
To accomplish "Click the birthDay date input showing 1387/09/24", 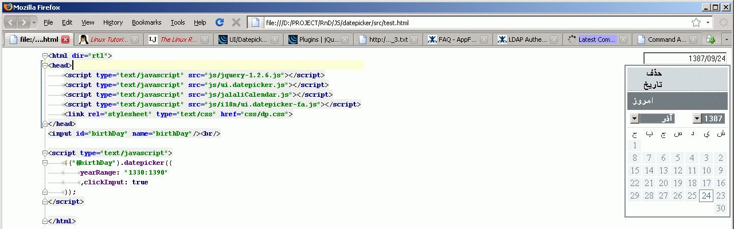I will (686, 58).
